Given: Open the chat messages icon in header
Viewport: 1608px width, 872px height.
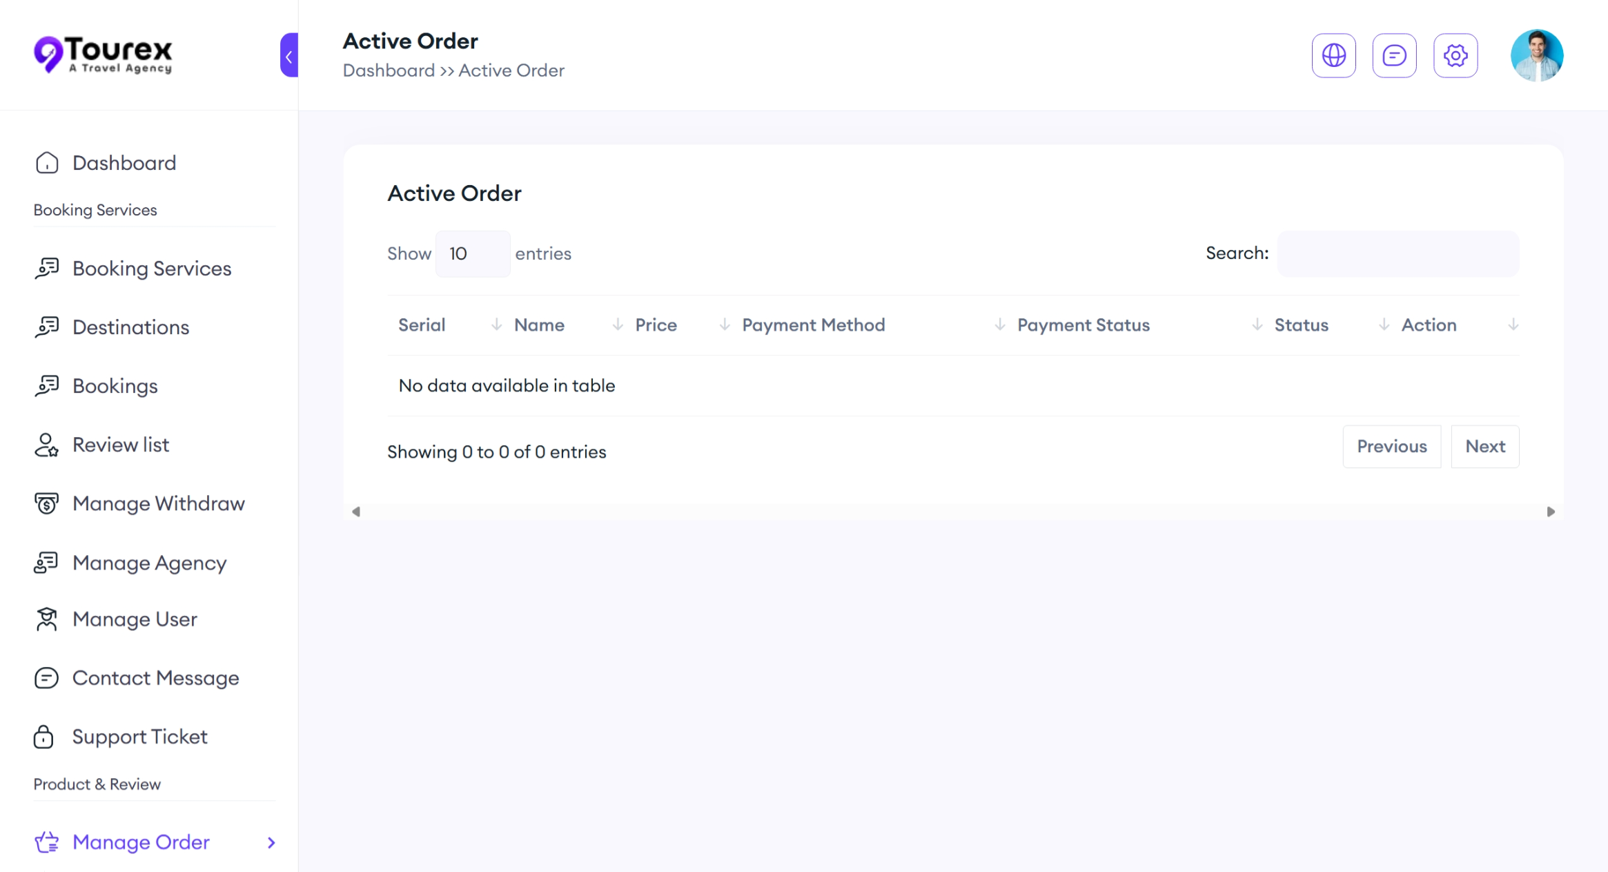Looking at the screenshot, I should coord(1394,55).
